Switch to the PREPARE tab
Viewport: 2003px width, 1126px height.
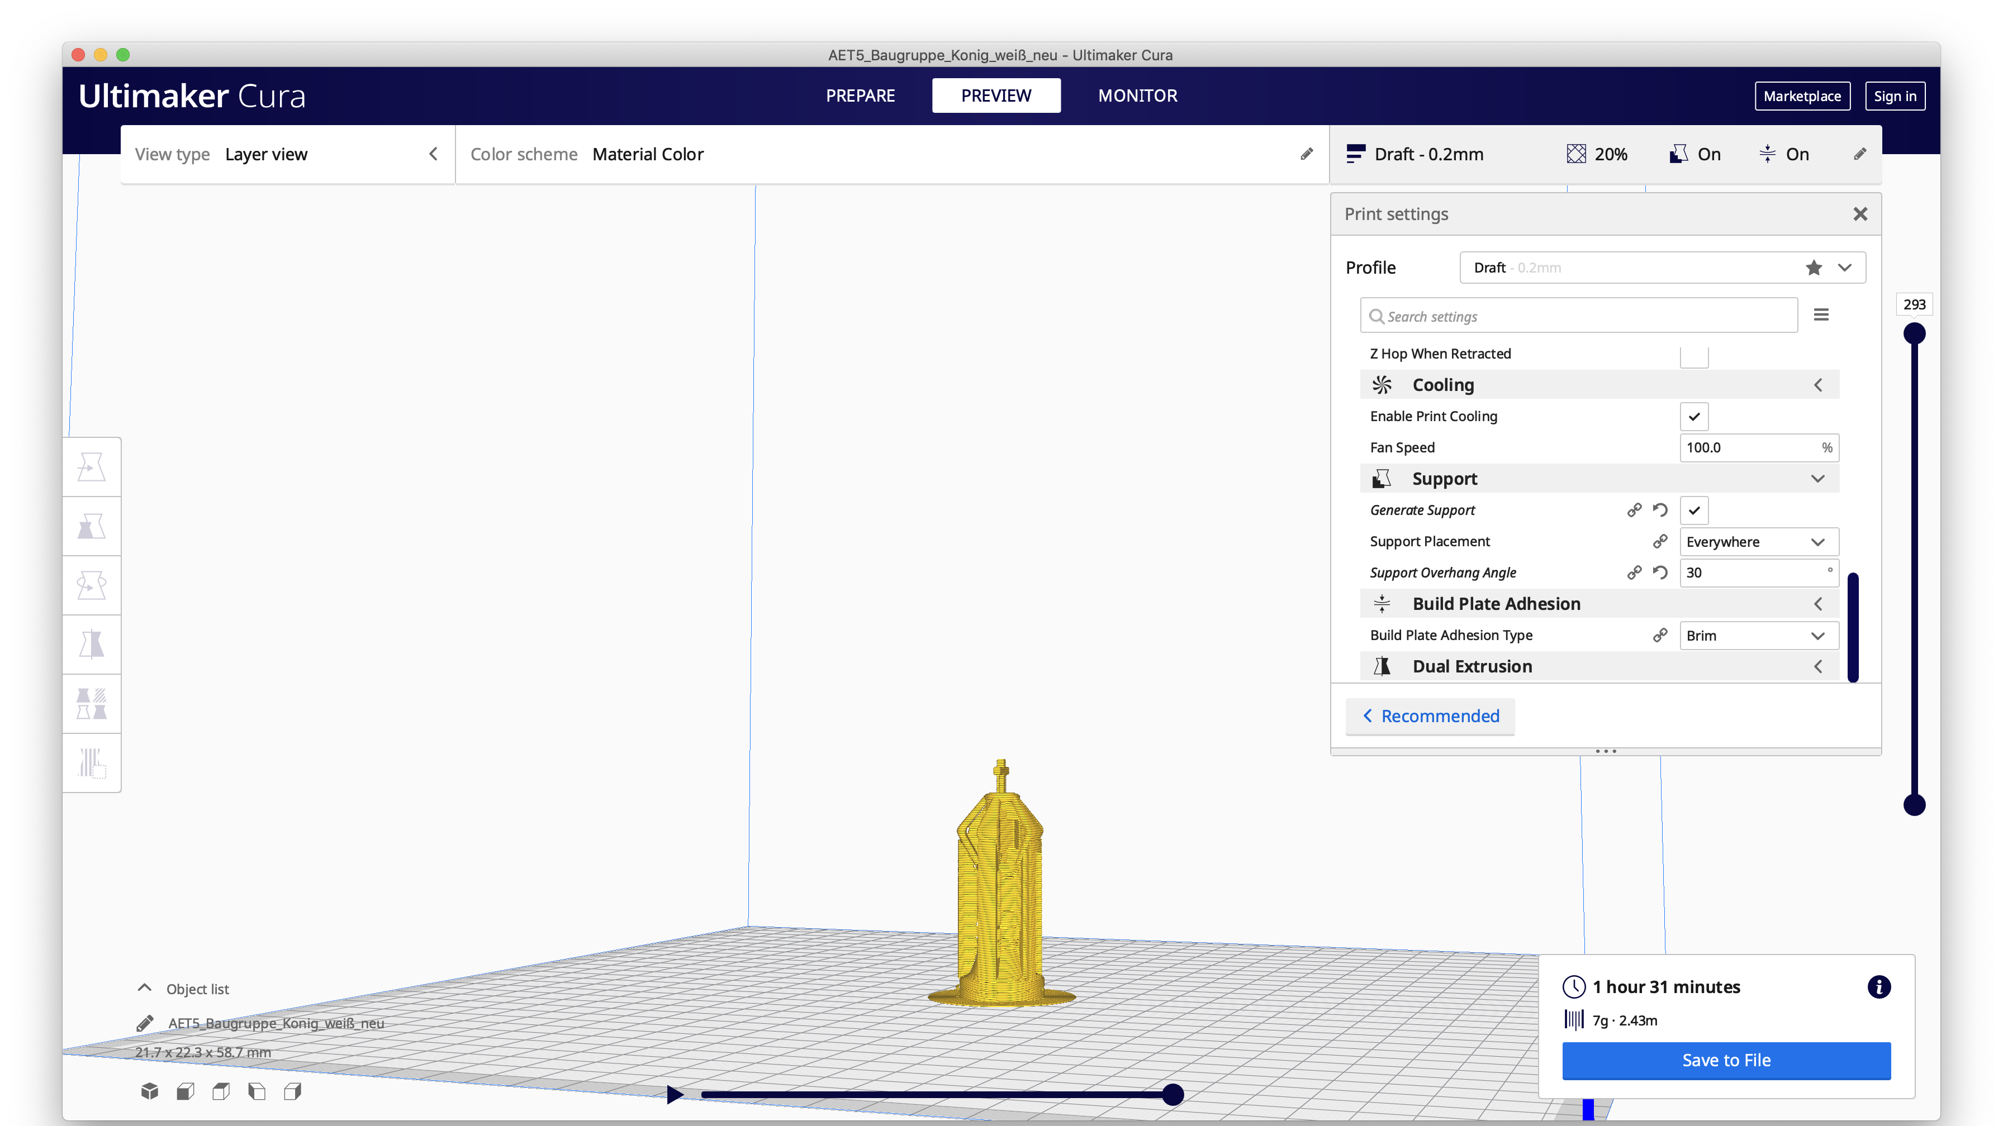(860, 96)
